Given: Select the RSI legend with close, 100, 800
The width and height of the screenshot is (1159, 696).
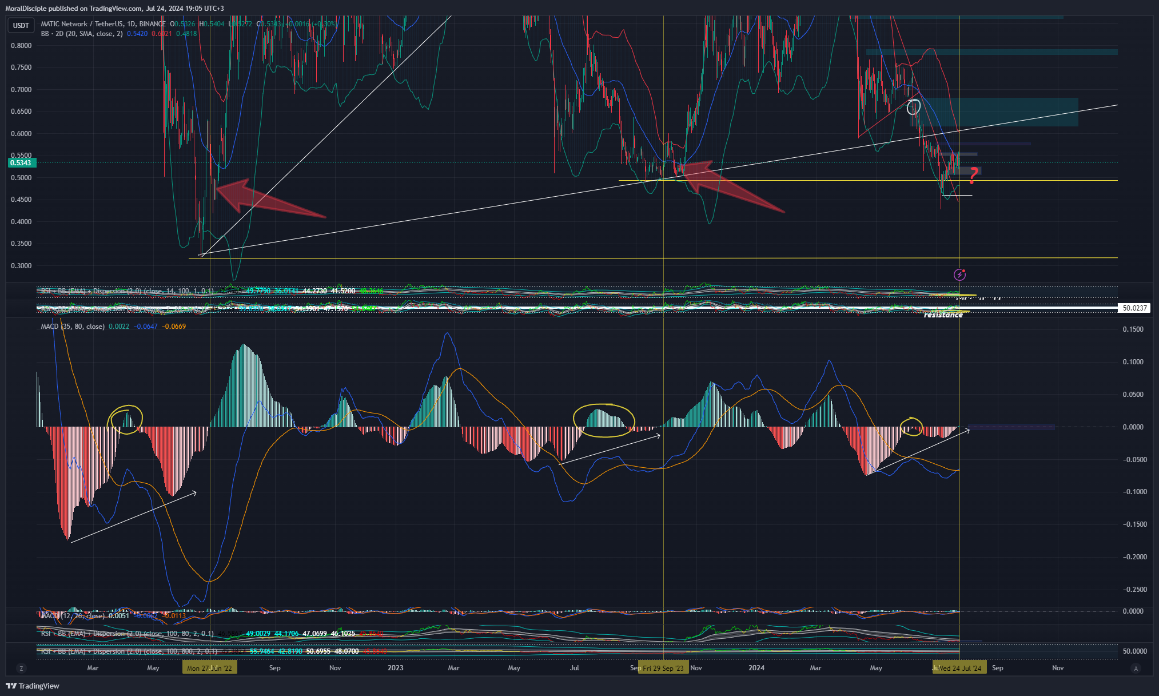Looking at the screenshot, I should point(129,651).
